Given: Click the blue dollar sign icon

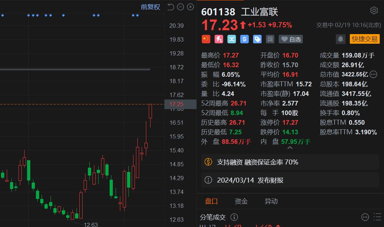Looking at the screenshot, I should click(244, 39).
